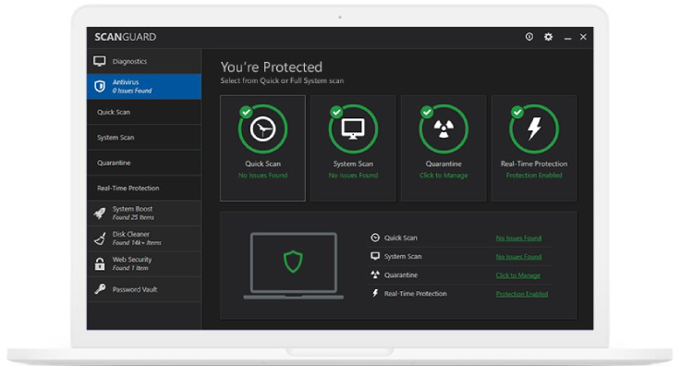Viewport: 693px width, 366px height.
Task: Click the small lightning icon in Real-Time Protection summary row
Action: coord(375,294)
